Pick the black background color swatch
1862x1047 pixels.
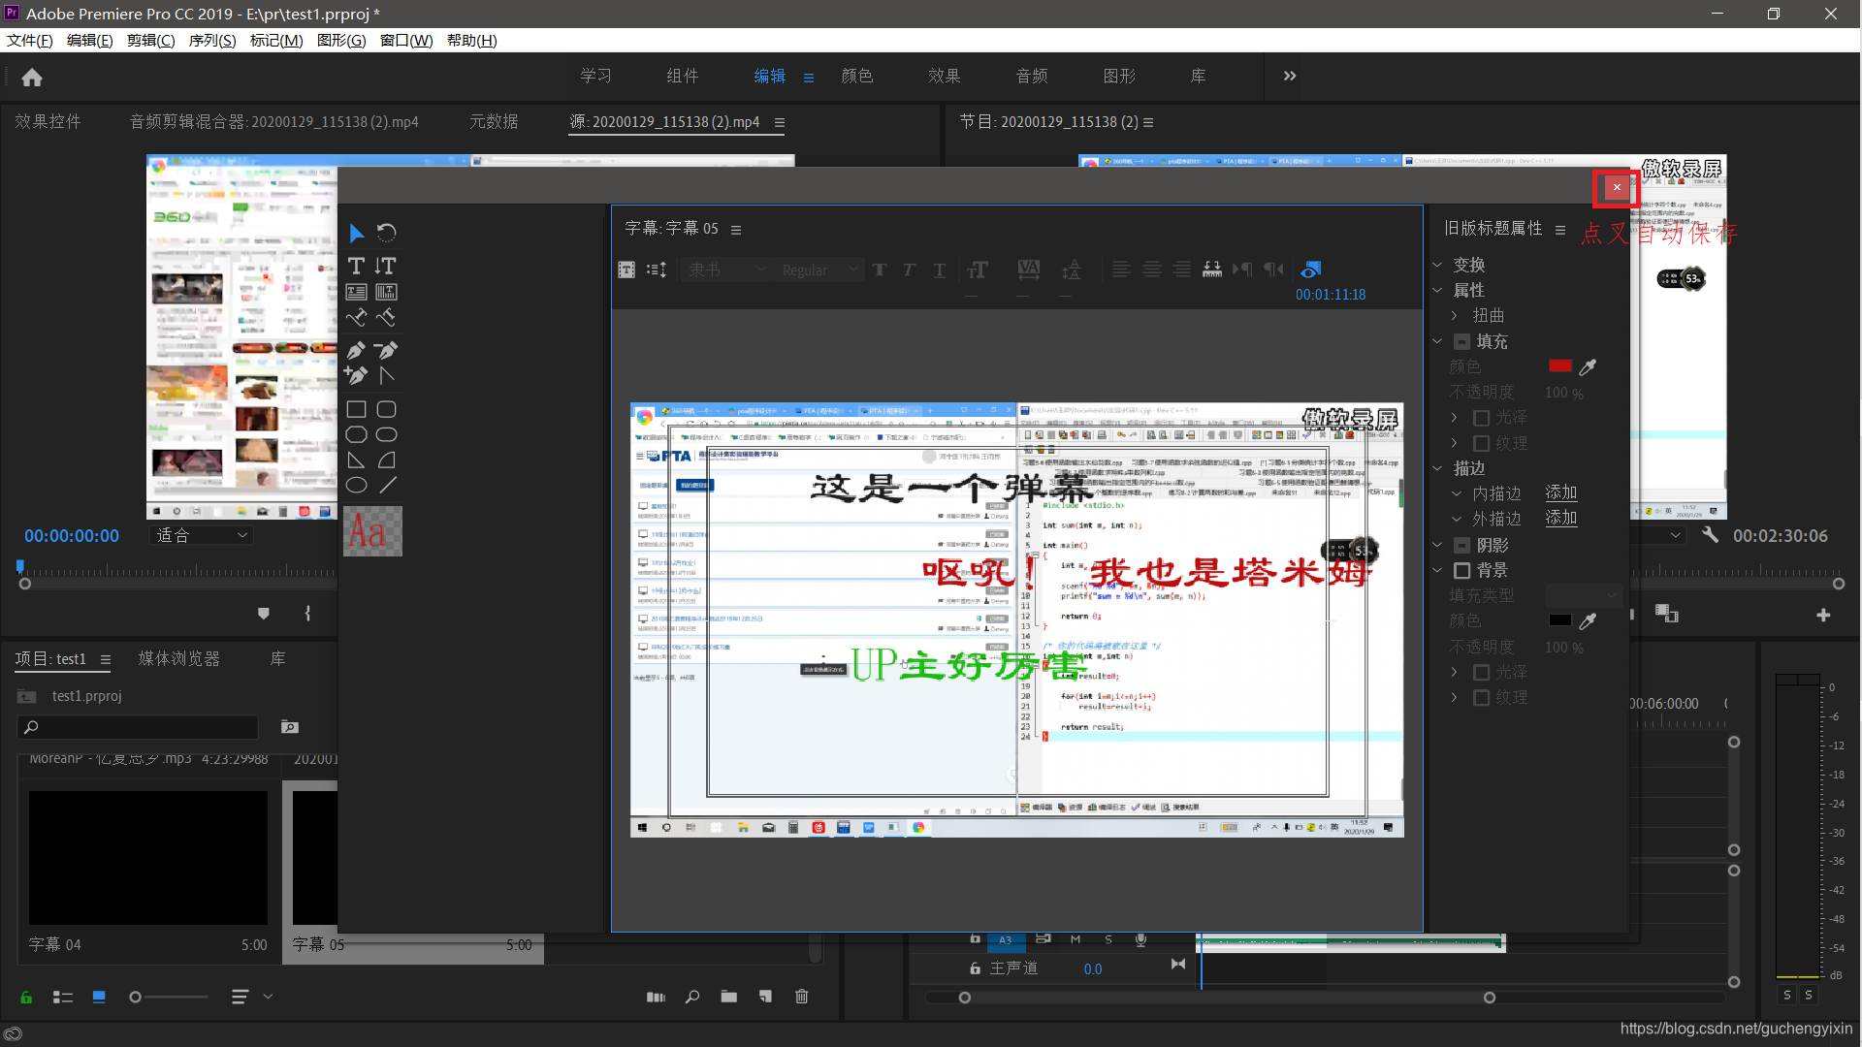(1560, 620)
